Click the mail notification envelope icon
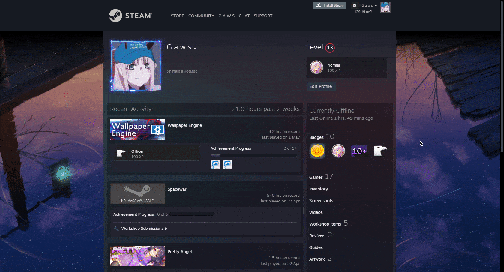 354,5
